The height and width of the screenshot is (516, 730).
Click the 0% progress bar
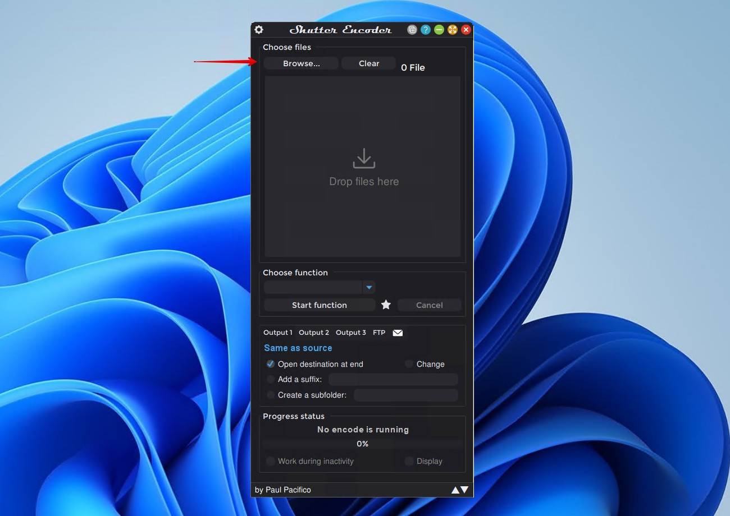coord(363,444)
